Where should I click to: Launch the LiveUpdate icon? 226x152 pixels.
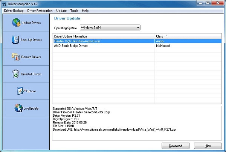pyautogui.click(x=18, y=108)
